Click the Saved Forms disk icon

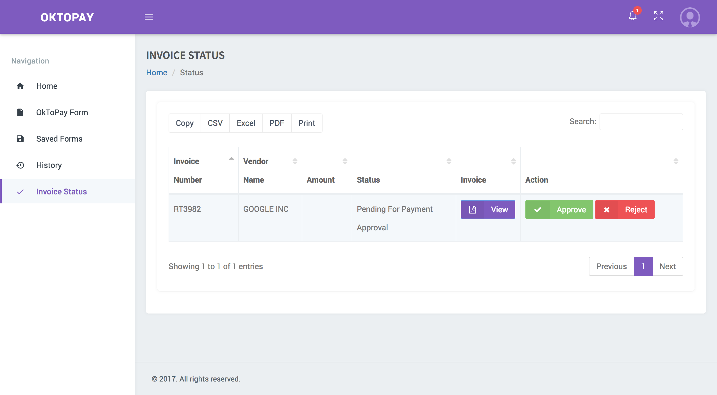click(20, 139)
